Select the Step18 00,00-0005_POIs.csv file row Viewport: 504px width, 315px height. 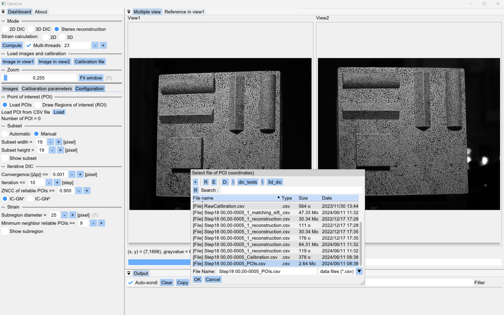(x=243, y=263)
